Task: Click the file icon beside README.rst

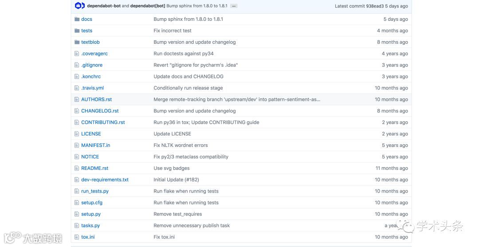Action: click(77, 168)
